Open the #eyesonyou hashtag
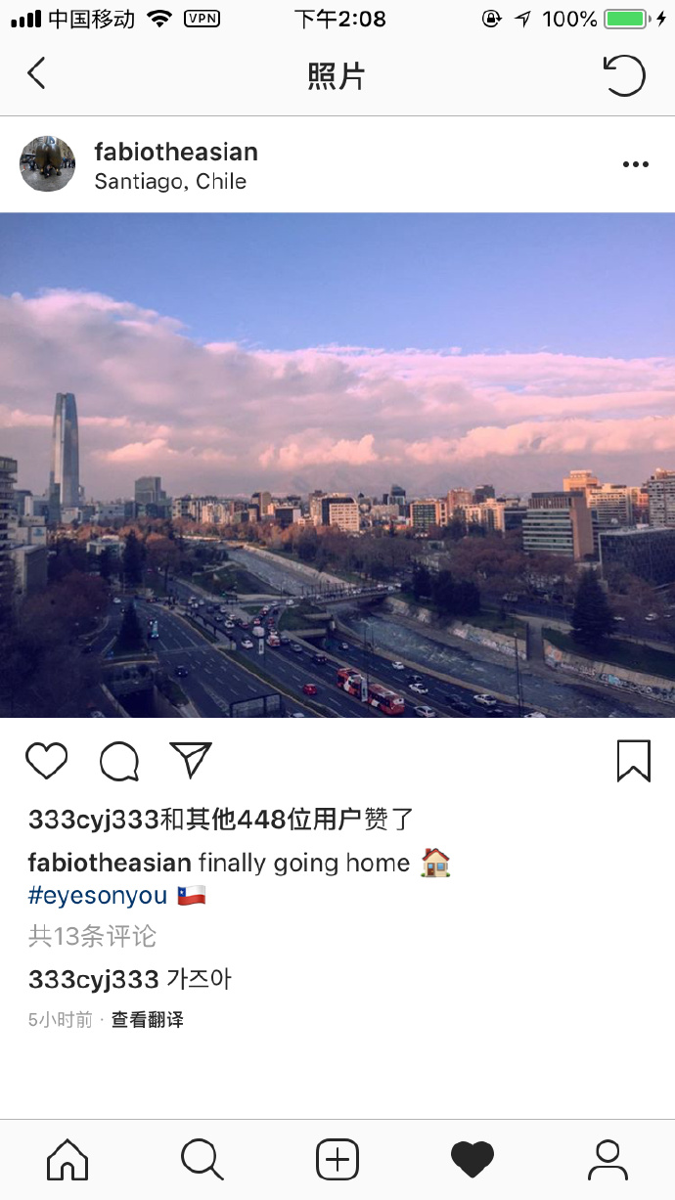675x1200 pixels. [98, 896]
